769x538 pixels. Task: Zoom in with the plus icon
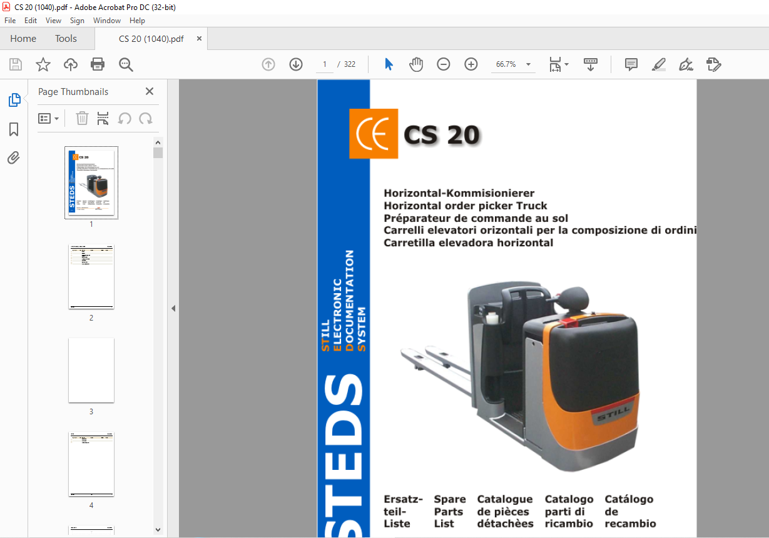(471, 64)
